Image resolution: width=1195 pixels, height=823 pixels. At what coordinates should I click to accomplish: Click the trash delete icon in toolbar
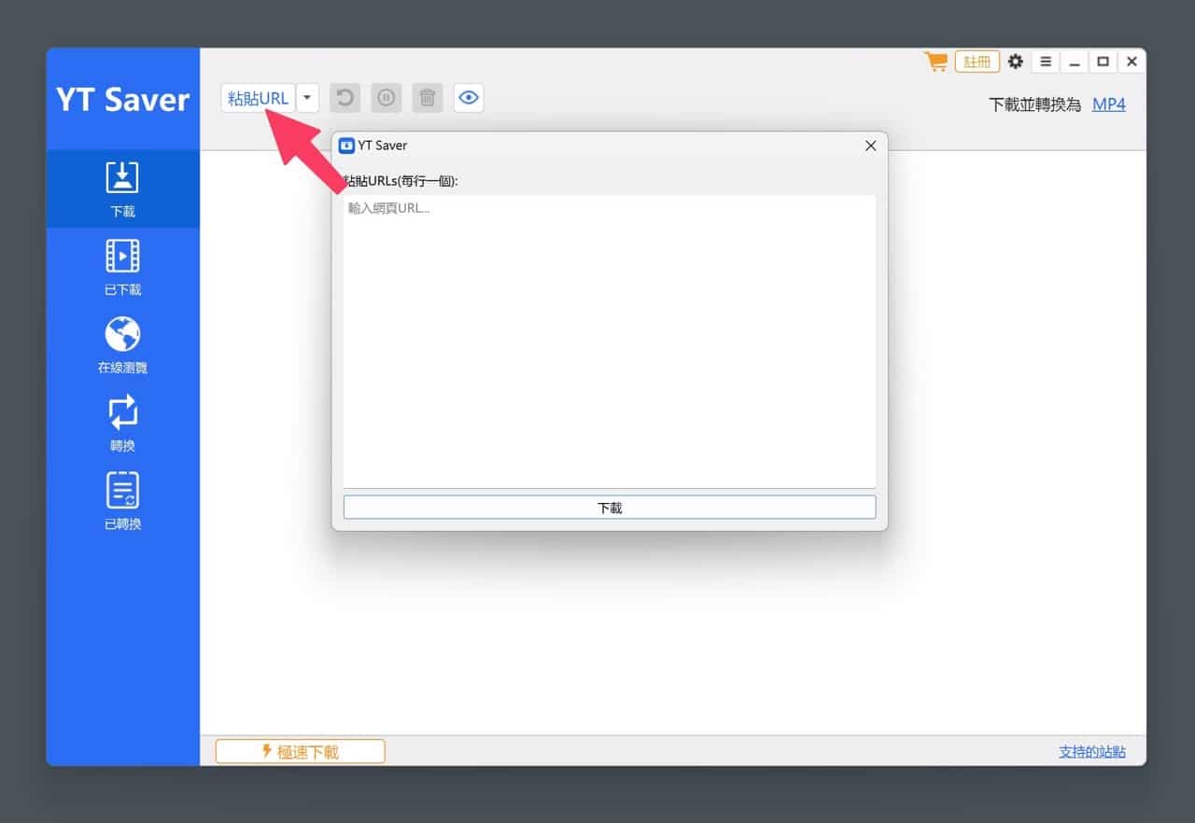coord(427,98)
